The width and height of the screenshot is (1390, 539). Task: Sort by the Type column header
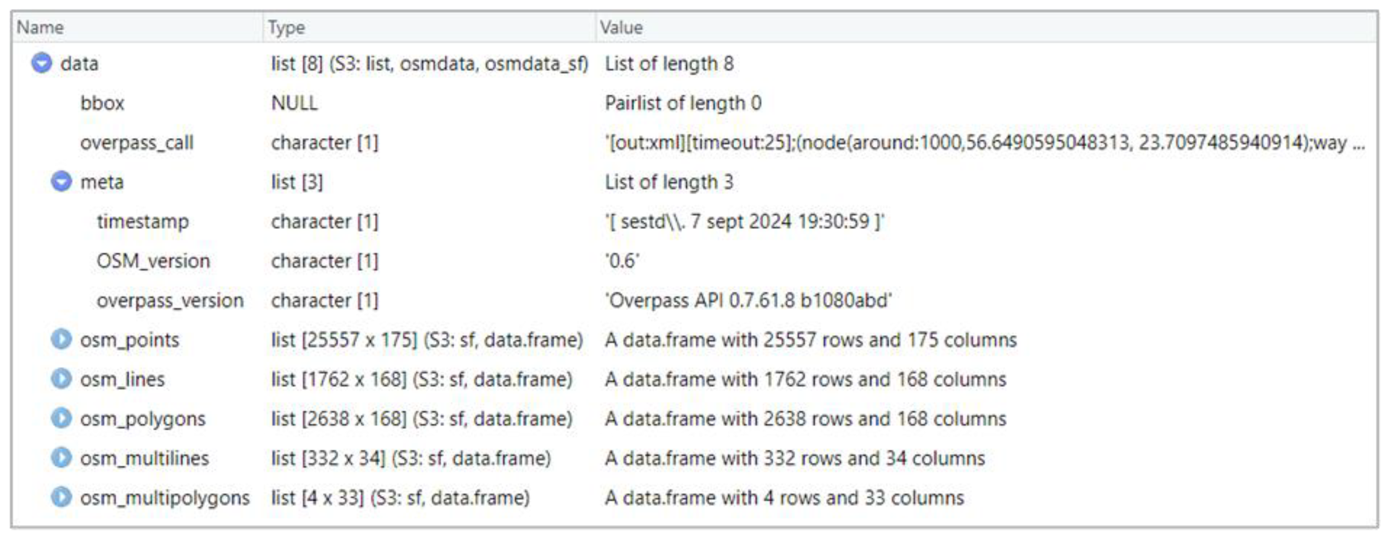[287, 28]
